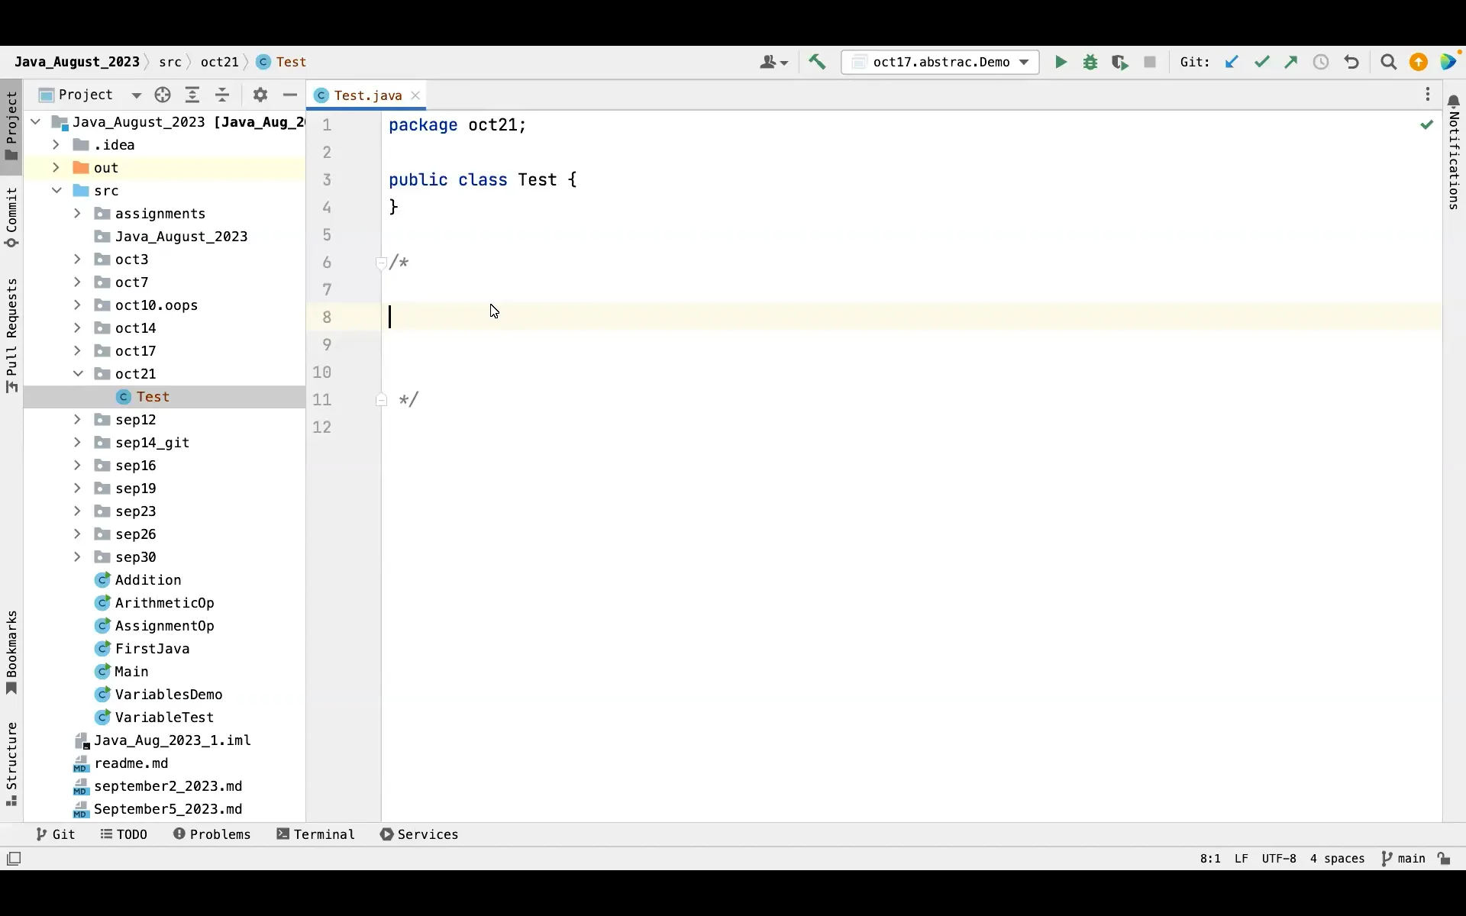Change the 4 spaces indent setting
1466x916 pixels.
1337,859
